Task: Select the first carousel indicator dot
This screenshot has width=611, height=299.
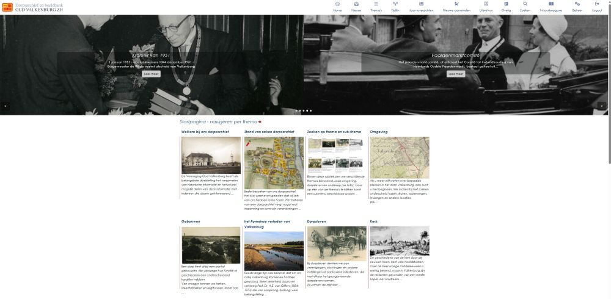Action: [296, 110]
